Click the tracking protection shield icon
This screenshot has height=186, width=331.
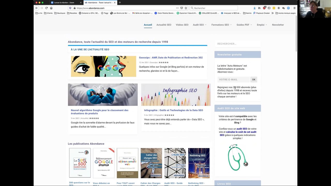pos(70,8)
